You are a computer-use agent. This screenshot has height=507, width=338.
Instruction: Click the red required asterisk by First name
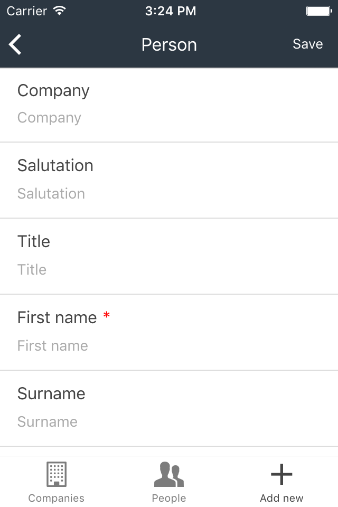(106, 315)
